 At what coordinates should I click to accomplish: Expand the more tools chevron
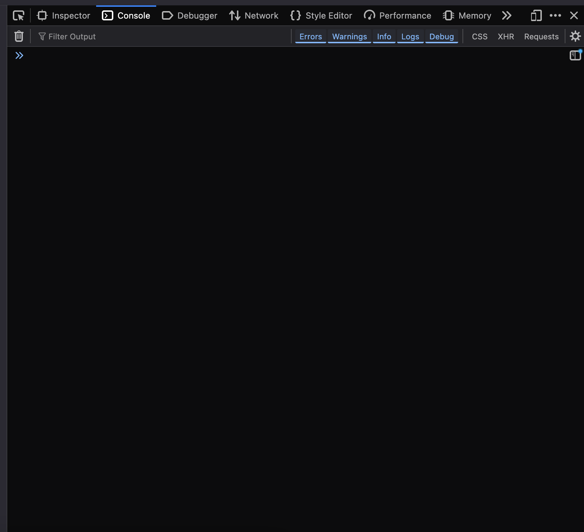(x=506, y=16)
